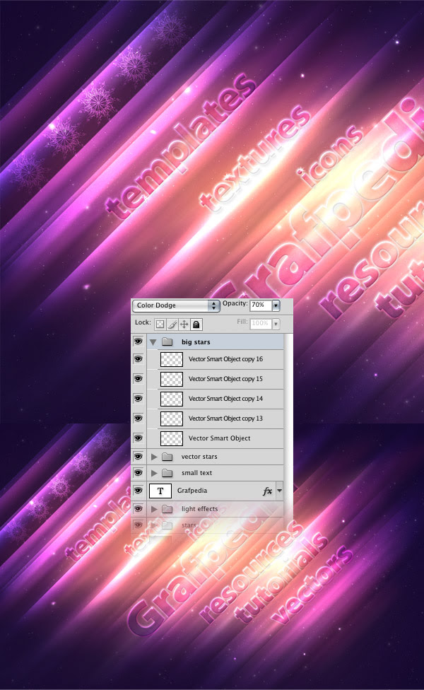This screenshot has height=690, width=424.
Task: Hide Vector Smart Object copy 15 layer
Action: coord(138,379)
